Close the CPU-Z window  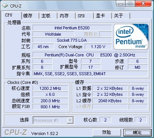pos(143,4)
